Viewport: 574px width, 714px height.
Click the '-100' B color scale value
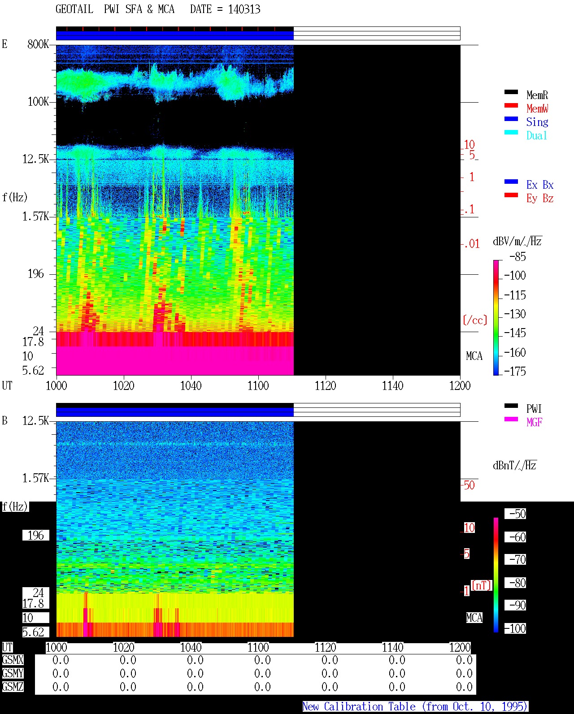click(515, 628)
